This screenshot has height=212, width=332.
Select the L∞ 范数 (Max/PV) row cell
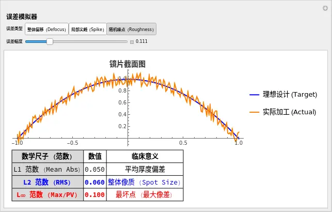click(48, 195)
